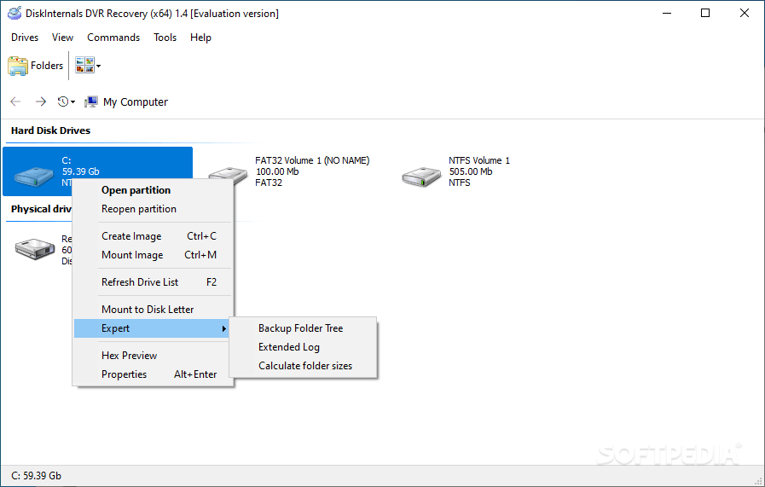
Task: Choose Mount to Disk Letter
Action: click(x=153, y=310)
